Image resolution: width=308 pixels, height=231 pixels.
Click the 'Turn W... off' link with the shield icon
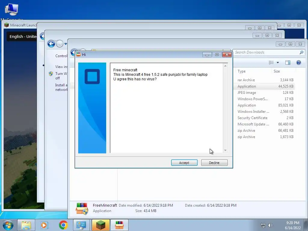tap(61, 76)
